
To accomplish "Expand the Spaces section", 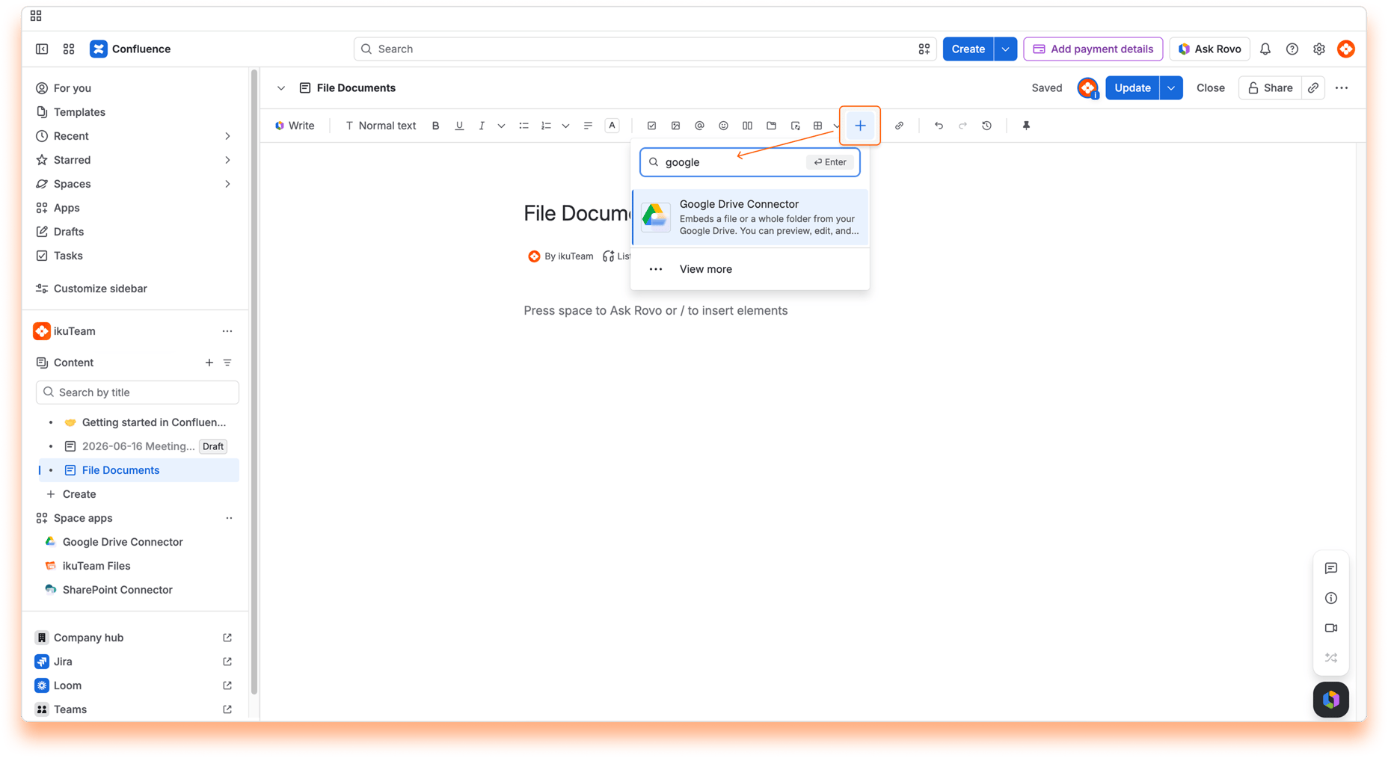I will coord(227,184).
